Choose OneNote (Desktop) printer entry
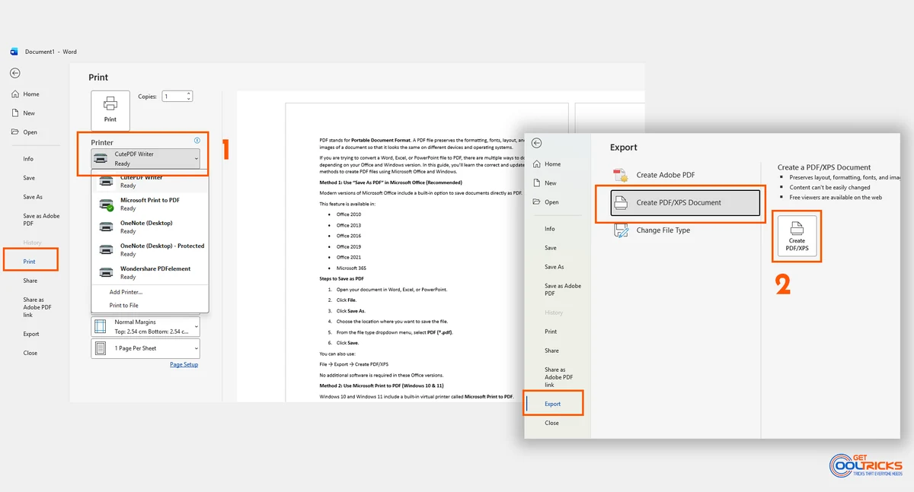Viewport: 914px width, 492px height. coord(150,227)
